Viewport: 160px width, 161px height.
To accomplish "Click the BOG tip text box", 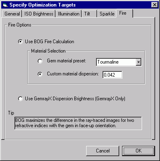I will point(78,123).
